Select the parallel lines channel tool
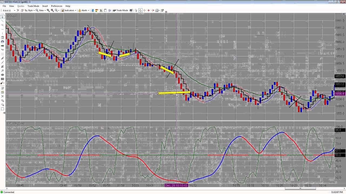This screenshot has width=346, height=194. click(x=2, y=25)
